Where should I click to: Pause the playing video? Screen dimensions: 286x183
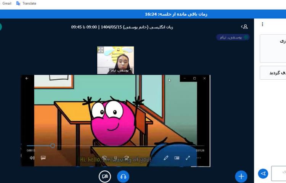pyautogui.click(x=115, y=158)
